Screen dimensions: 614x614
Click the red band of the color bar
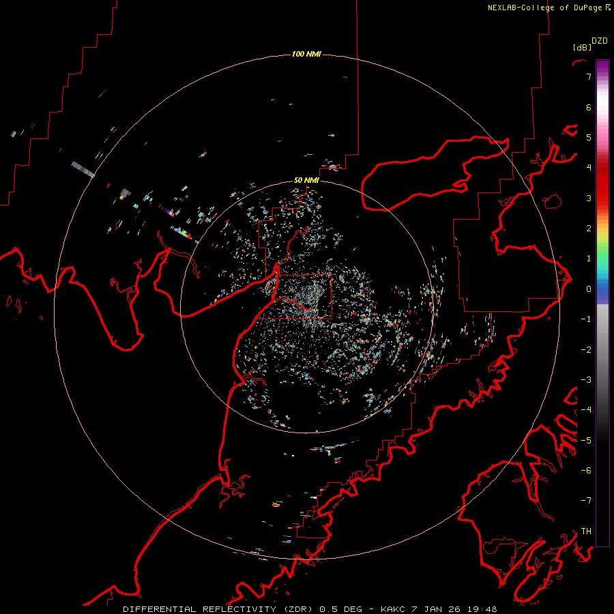tap(602, 184)
